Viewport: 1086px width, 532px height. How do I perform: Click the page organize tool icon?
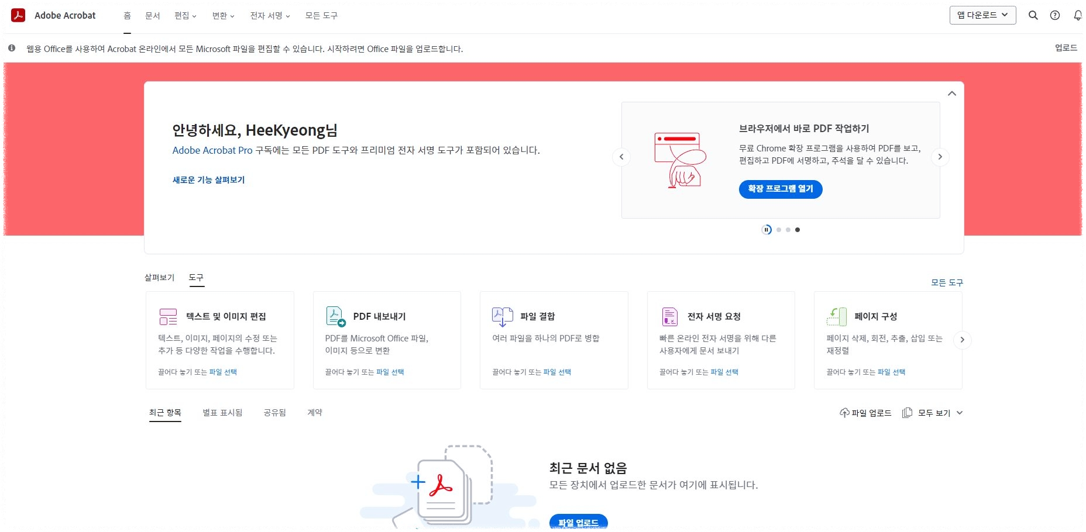click(837, 316)
